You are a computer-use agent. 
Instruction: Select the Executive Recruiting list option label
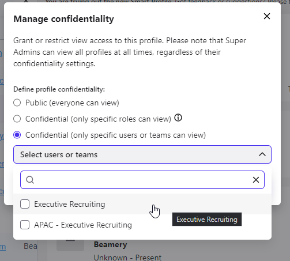coord(70,204)
